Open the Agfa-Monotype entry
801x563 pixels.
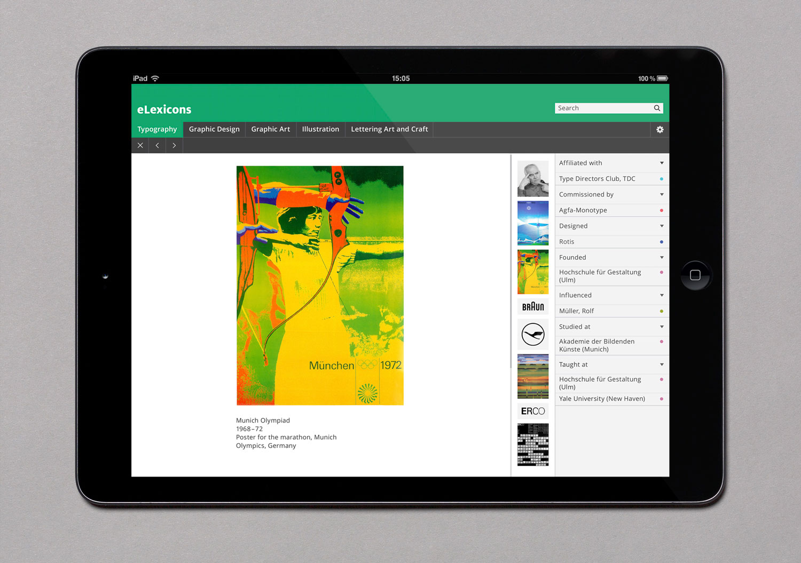[612, 210]
